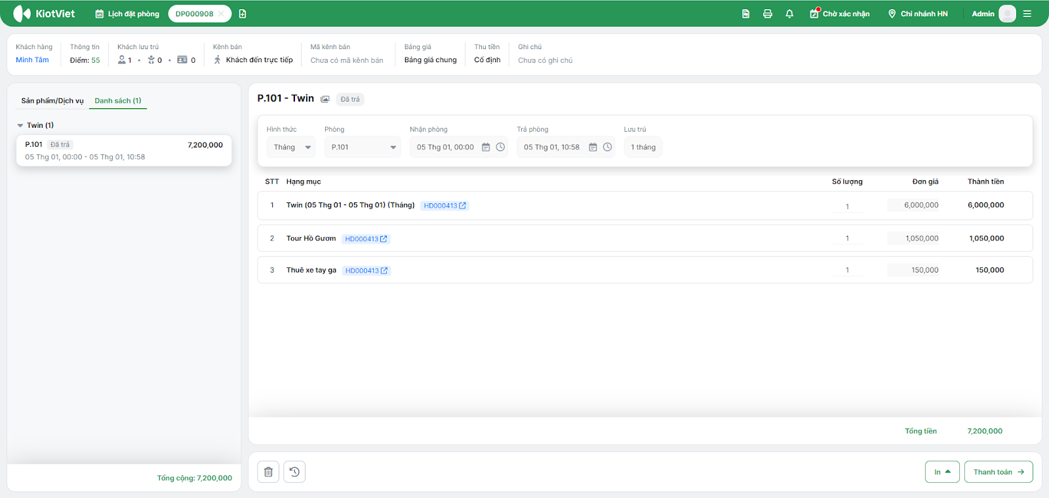Open the history clock icon
Image resolution: width=1049 pixels, height=498 pixels.
(294, 472)
